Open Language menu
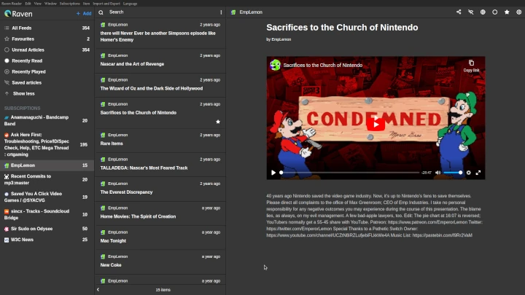This screenshot has height=295, width=525. tap(130, 4)
